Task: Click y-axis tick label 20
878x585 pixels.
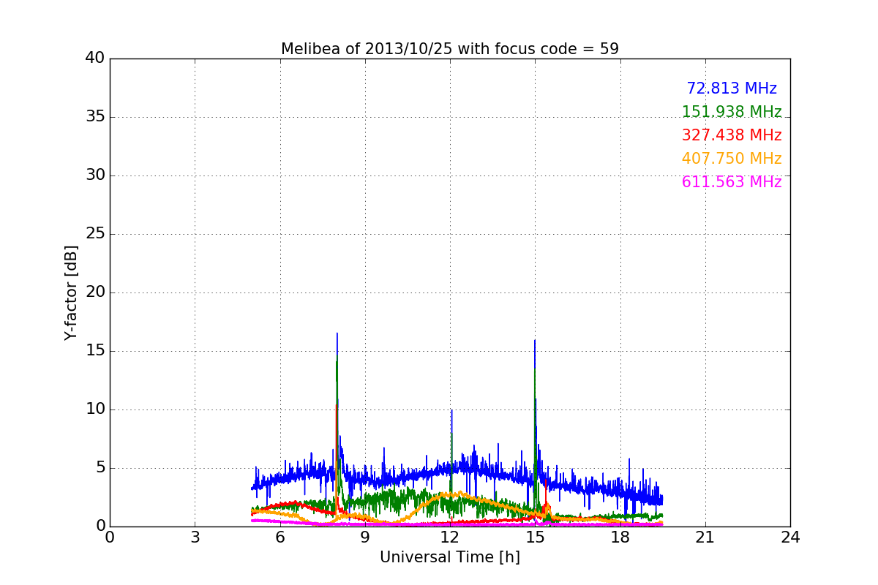Action: click(x=94, y=292)
